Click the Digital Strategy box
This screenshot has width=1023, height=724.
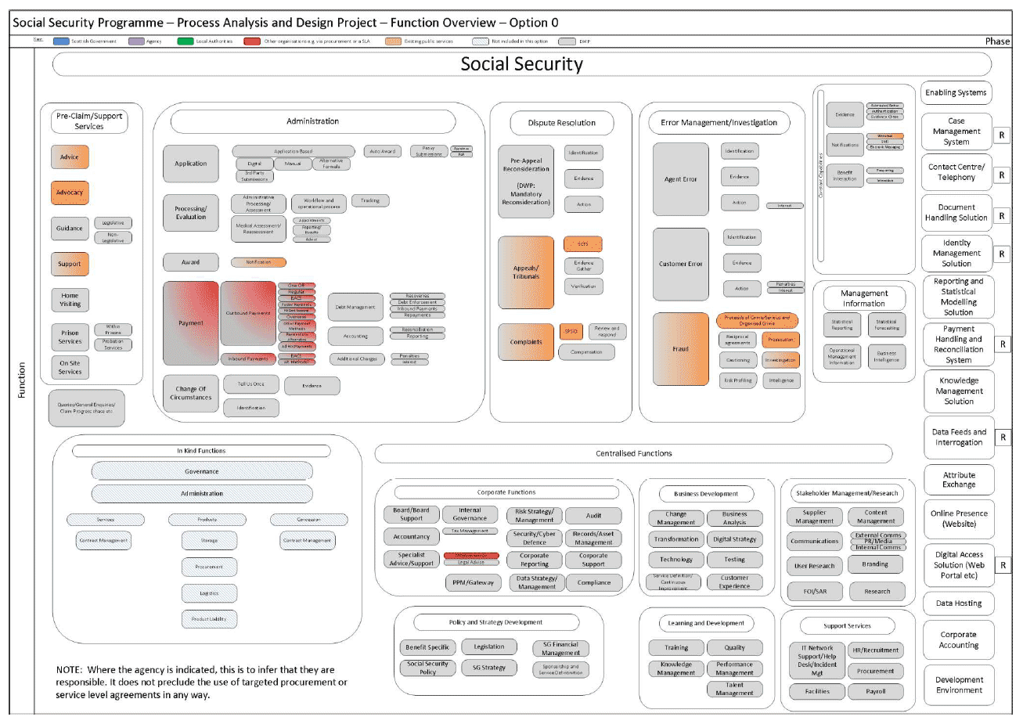[734, 539]
